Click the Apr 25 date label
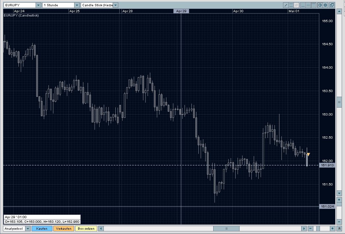This screenshot has width=345, height=234. pyautogui.click(x=74, y=11)
